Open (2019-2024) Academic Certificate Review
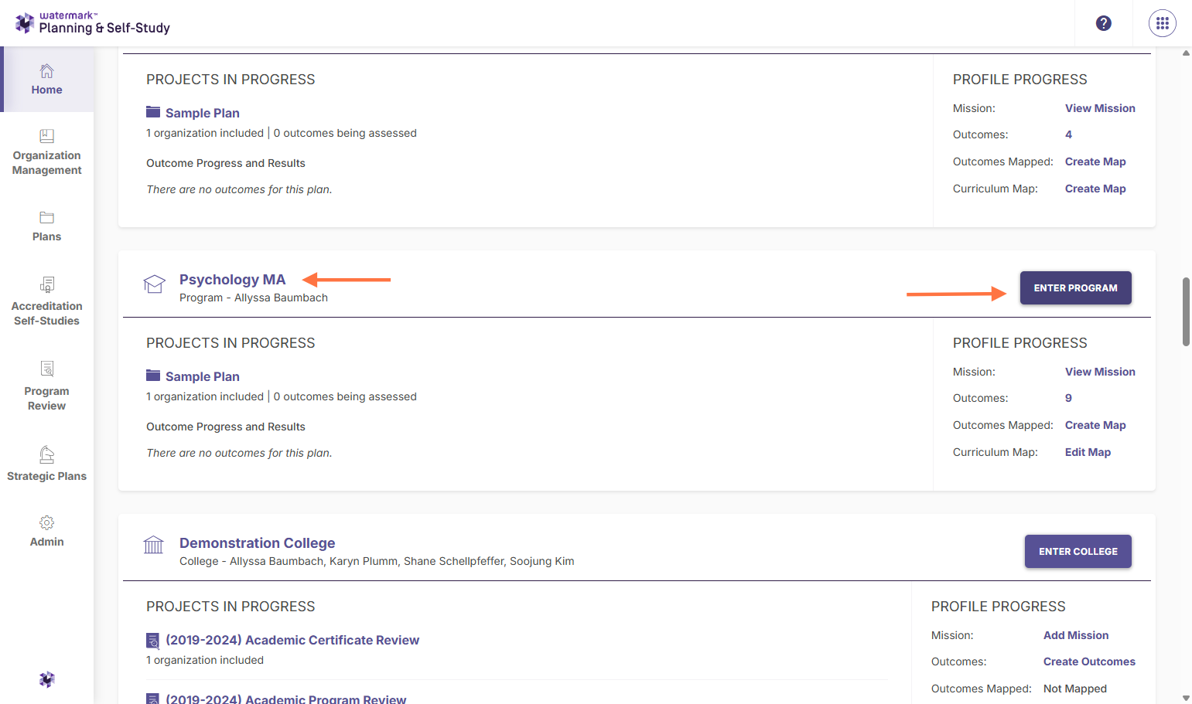 pos(292,640)
